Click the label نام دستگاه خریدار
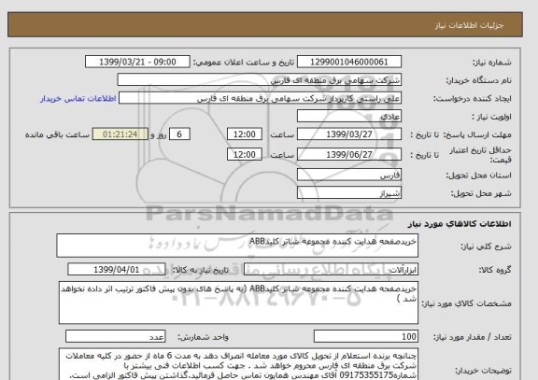 click(478, 80)
